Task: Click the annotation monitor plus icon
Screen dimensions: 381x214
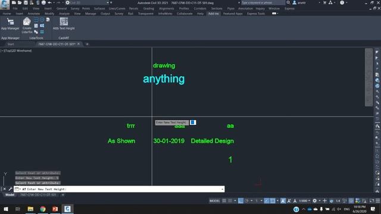Action: [x=324, y=201]
